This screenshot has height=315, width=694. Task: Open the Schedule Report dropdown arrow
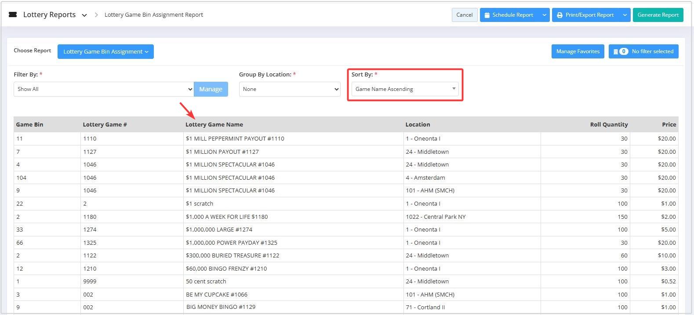point(544,15)
